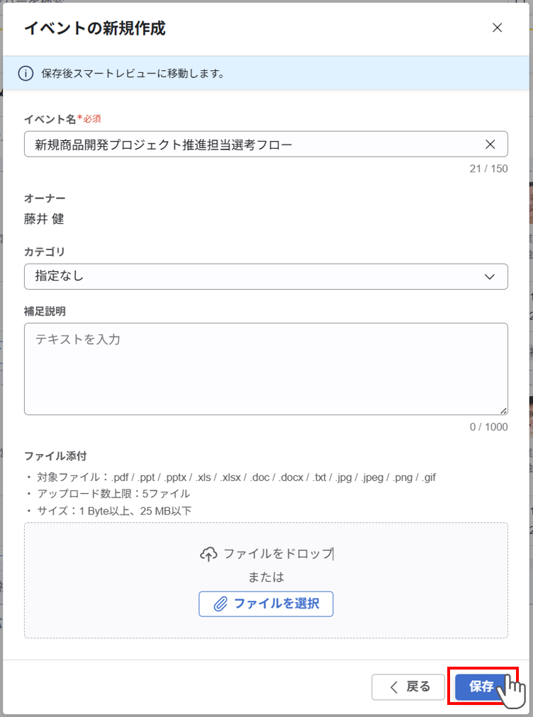
Task: Click the owner name 藤井 健
Action: 44,219
